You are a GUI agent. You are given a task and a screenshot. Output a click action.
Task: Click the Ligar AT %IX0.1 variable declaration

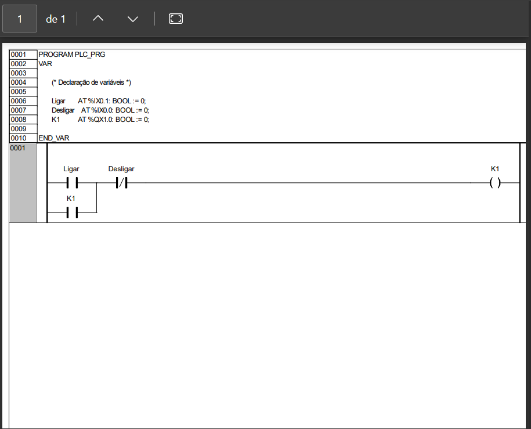(x=100, y=101)
